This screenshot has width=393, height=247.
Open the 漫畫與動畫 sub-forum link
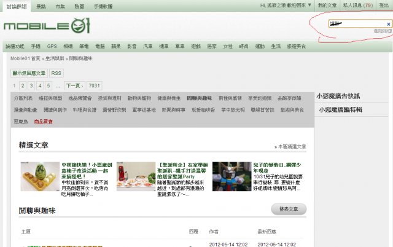pyautogui.click(x=25, y=110)
